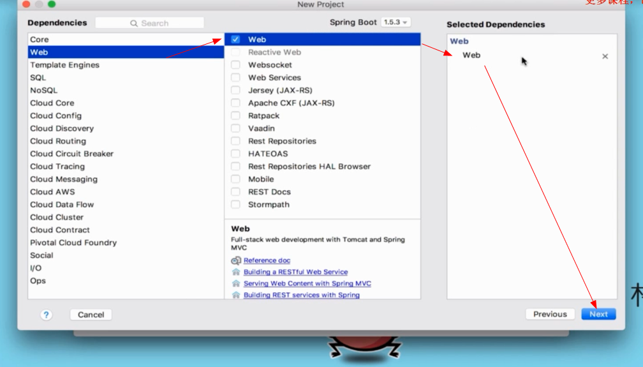The width and height of the screenshot is (643, 367).
Task: Check the Stormpath dependency
Action: tap(235, 204)
